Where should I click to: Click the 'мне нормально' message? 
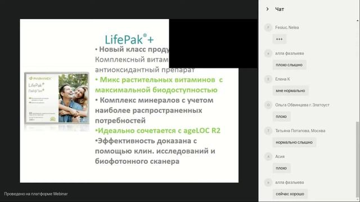pos(290,91)
